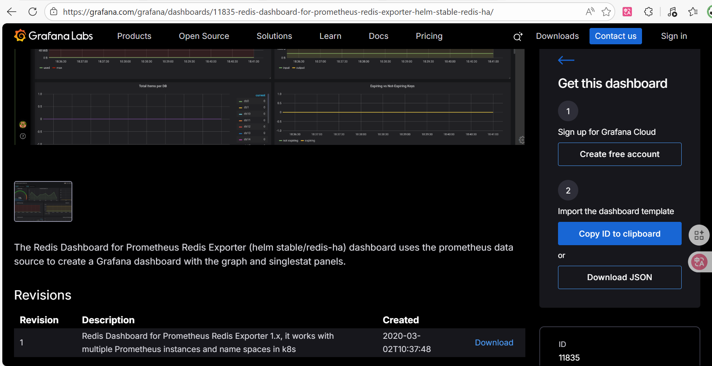This screenshot has width=712, height=366.
Task: Select the dashboard screenshot thumbnail
Action: pyautogui.click(x=43, y=201)
